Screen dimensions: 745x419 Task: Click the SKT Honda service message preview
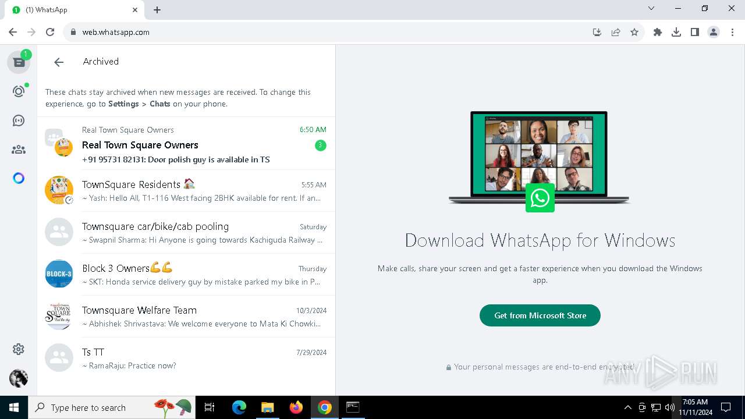201,282
